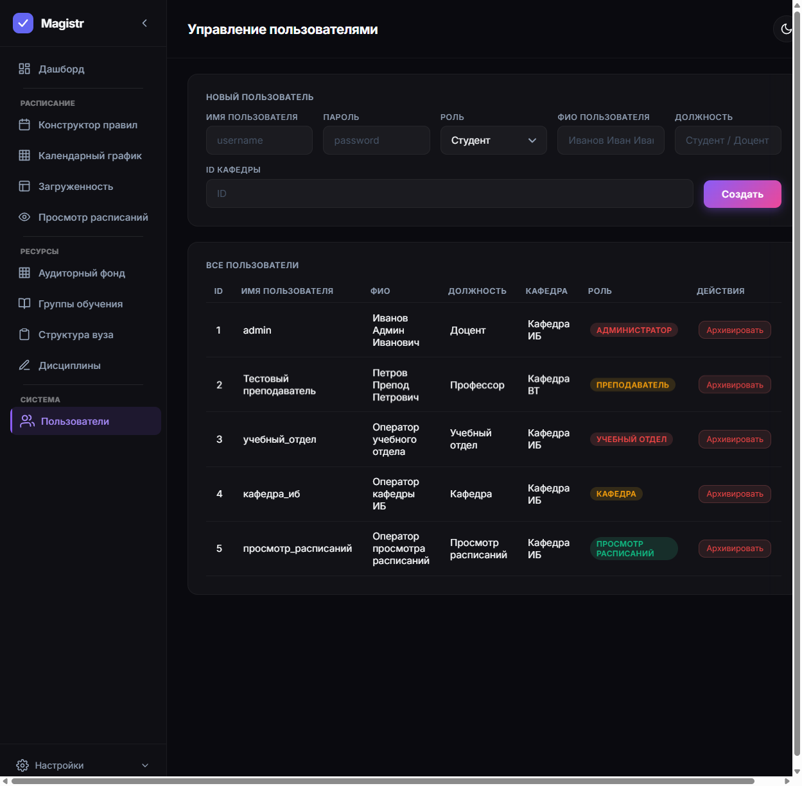Focus the password input field

point(376,141)
